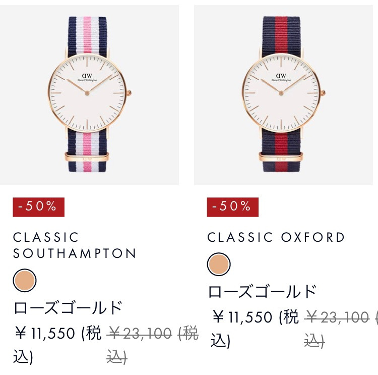Screen dimensions: 378x375
Task: Click the red striped strap on Oxford watch
Action: pos(281,35)
